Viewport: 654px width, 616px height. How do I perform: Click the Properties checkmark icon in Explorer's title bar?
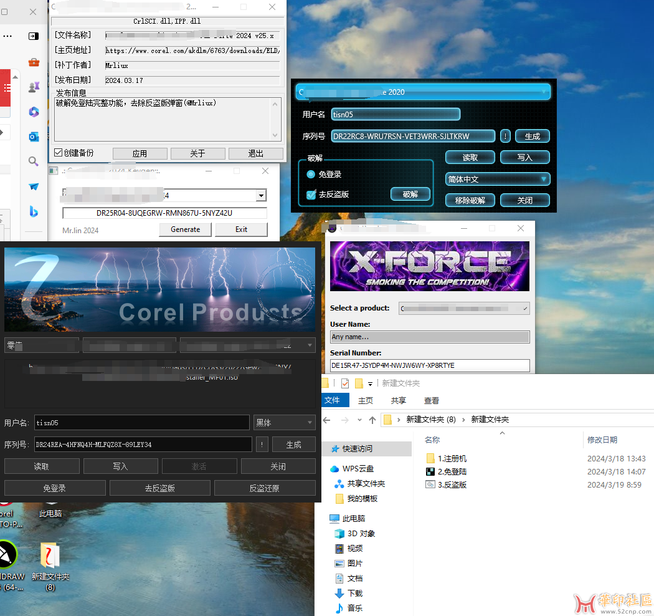tap(345, 383)
